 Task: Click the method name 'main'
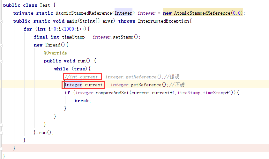(72, 21)
